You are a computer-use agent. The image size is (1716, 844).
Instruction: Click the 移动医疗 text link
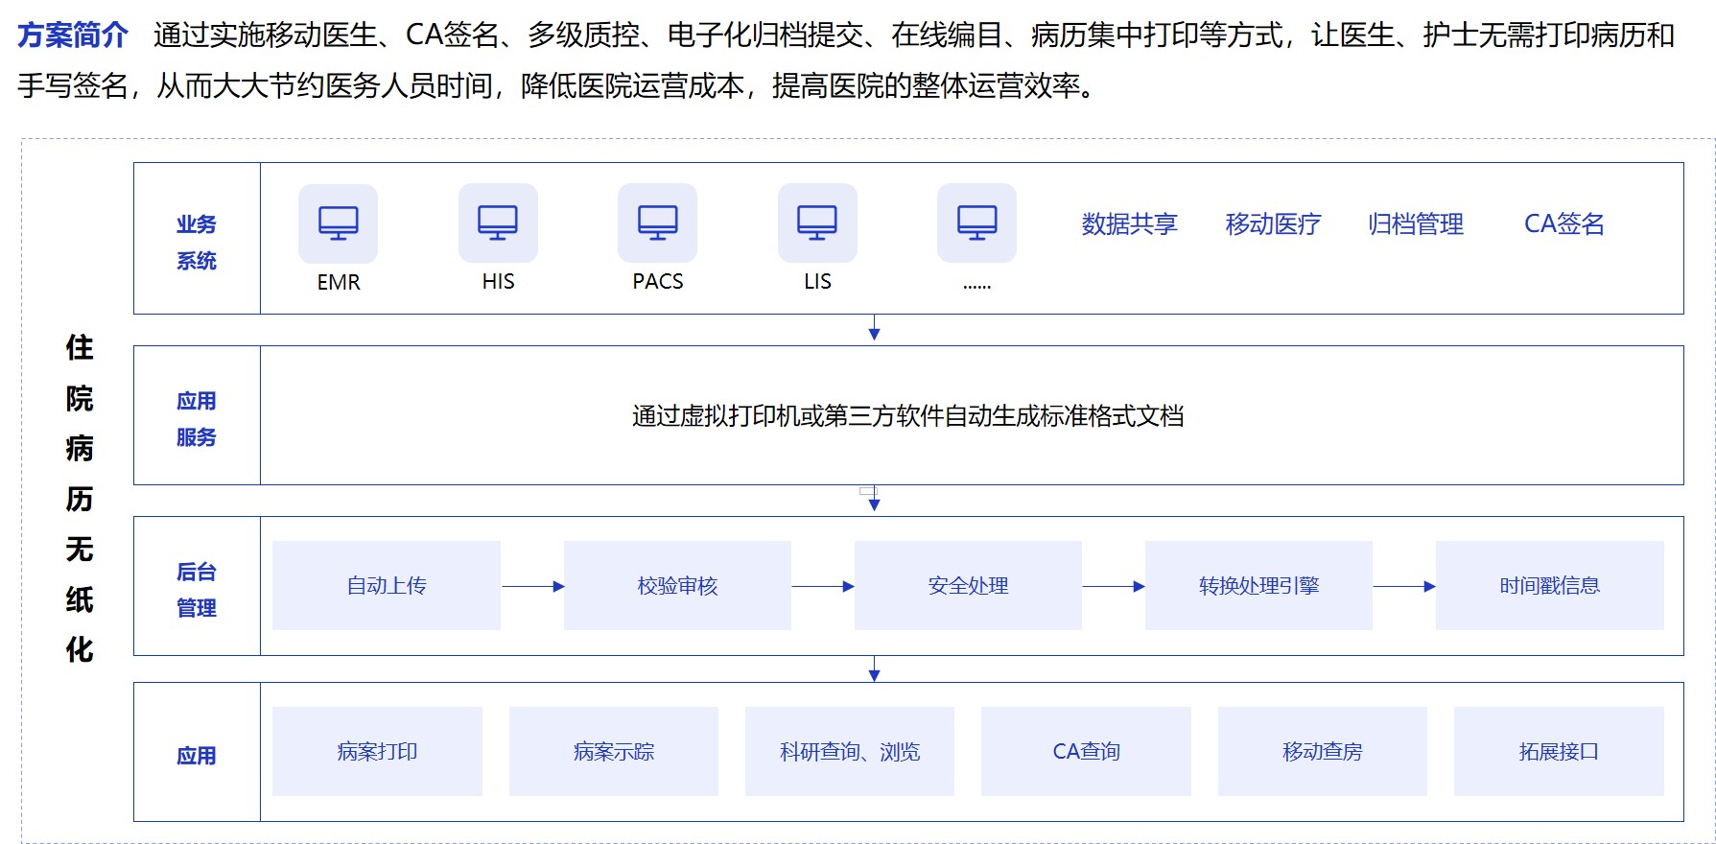coord(1273,224)
